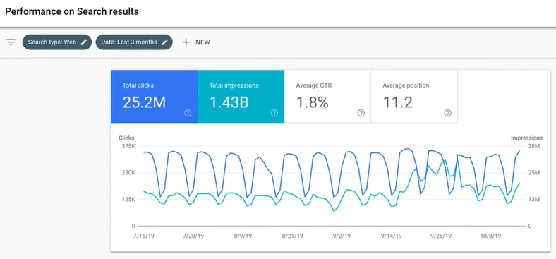Click the Clicks axis title
This screenshot has height=259, width=556.
[x=126, y=138]
